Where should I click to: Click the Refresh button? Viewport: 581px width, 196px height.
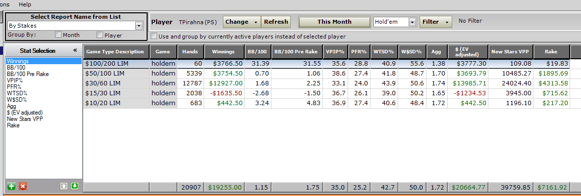(x=276, y=22)
